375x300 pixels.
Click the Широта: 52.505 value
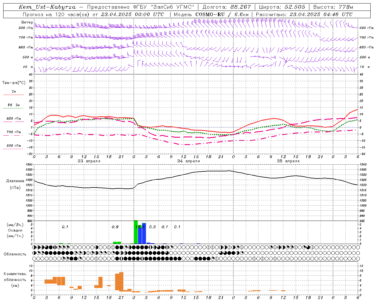click(x=282, y=7)
